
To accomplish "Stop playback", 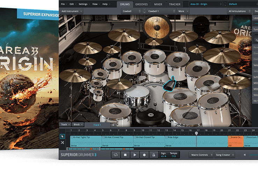I will click(125, 155).
